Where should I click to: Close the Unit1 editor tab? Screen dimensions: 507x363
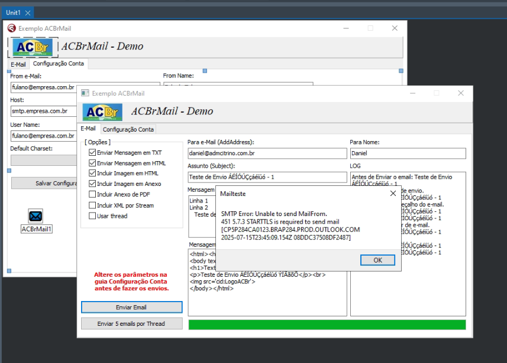pyautogui.click(x=28, y=13)
